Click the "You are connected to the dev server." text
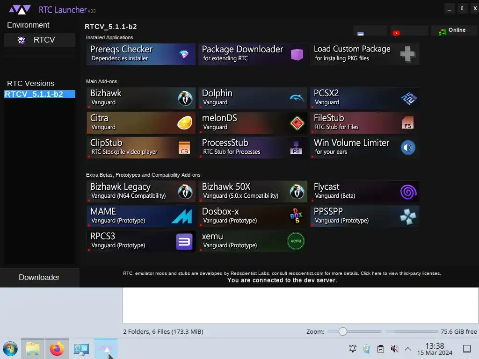The height and width of the screenshot is (359, 479). (x=282, y=280)
